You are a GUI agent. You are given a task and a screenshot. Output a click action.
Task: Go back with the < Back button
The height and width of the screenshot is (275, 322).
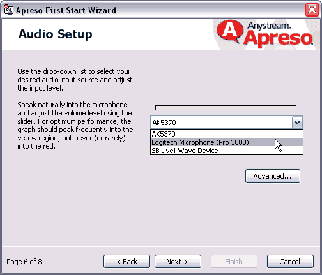[126, 262]
